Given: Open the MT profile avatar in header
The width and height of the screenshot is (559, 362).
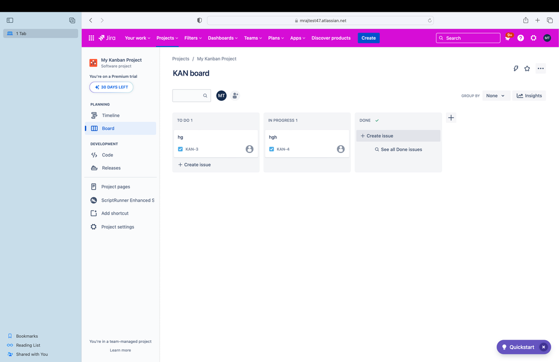Looking at the screenshot, I should [547, 38].
